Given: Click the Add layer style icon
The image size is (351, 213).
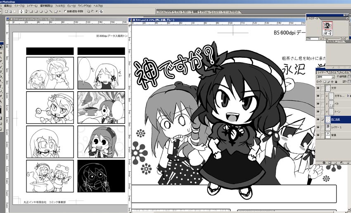Looking at the screenshot, I should point(324,163).
